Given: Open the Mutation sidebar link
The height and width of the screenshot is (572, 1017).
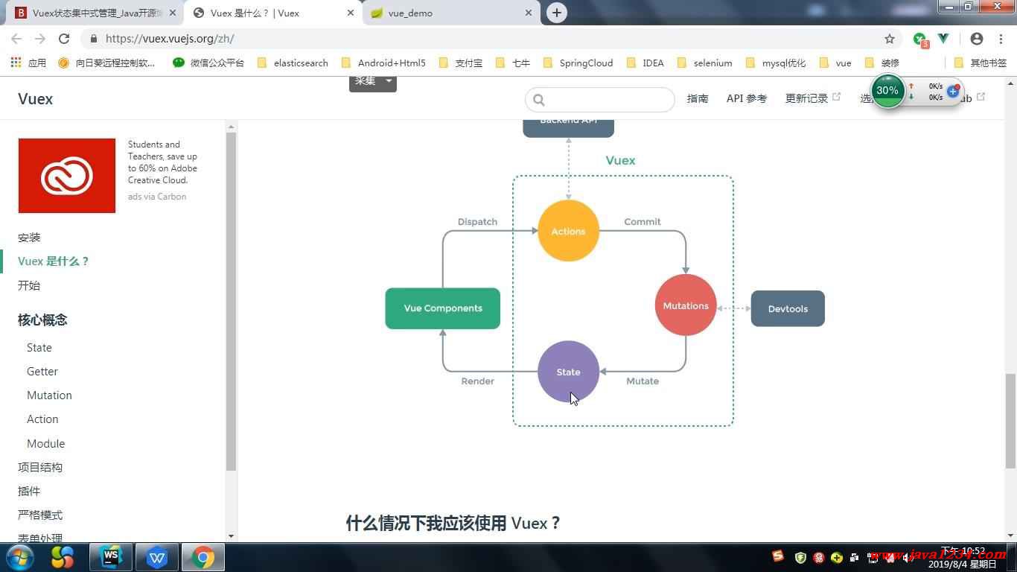Looking at the screenshot, I should [49, 395].
